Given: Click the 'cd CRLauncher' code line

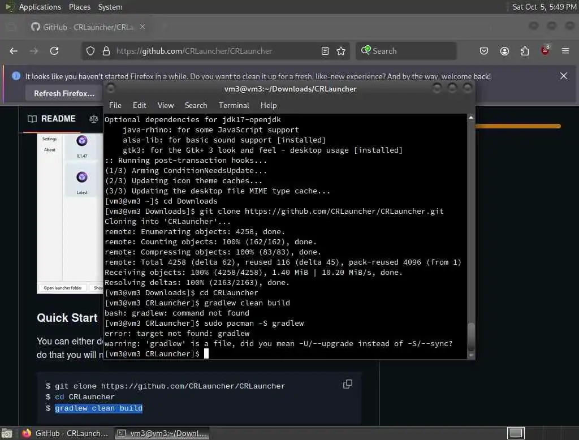Looking at the screenshot, I should click(x=85, y=397).
